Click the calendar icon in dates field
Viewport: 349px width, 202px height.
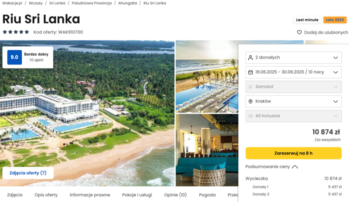pos(250,72)
